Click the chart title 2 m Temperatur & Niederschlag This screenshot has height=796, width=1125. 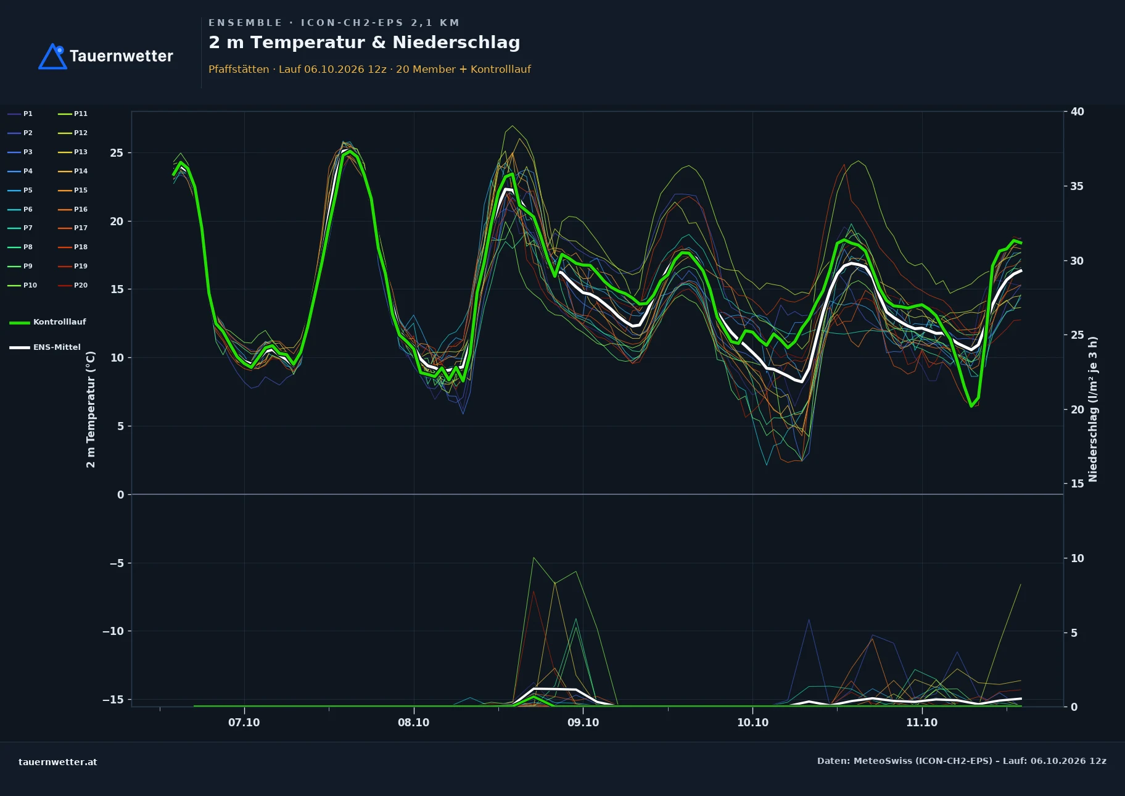pyautogui.click(x=365, y=43)
